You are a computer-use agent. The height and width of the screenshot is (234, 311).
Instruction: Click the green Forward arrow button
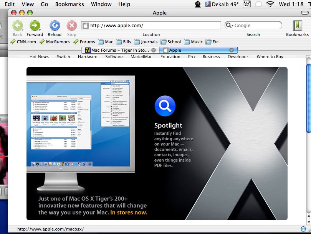(35, 26)
